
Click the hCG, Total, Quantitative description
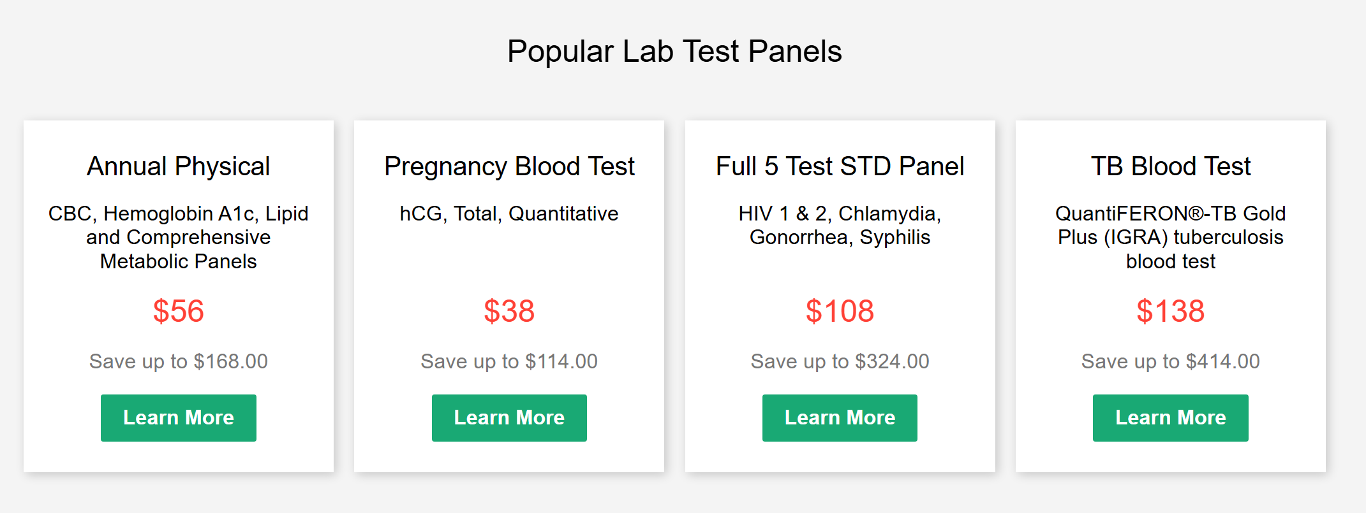(x=509, y=213)
